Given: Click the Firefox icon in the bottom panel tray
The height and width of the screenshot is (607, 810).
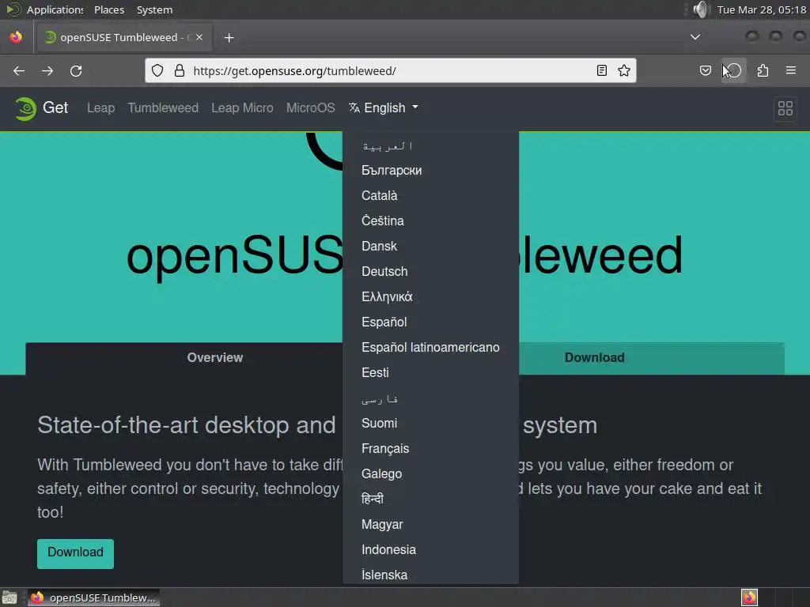Looking at the screenshot, I should pos(749,598).
